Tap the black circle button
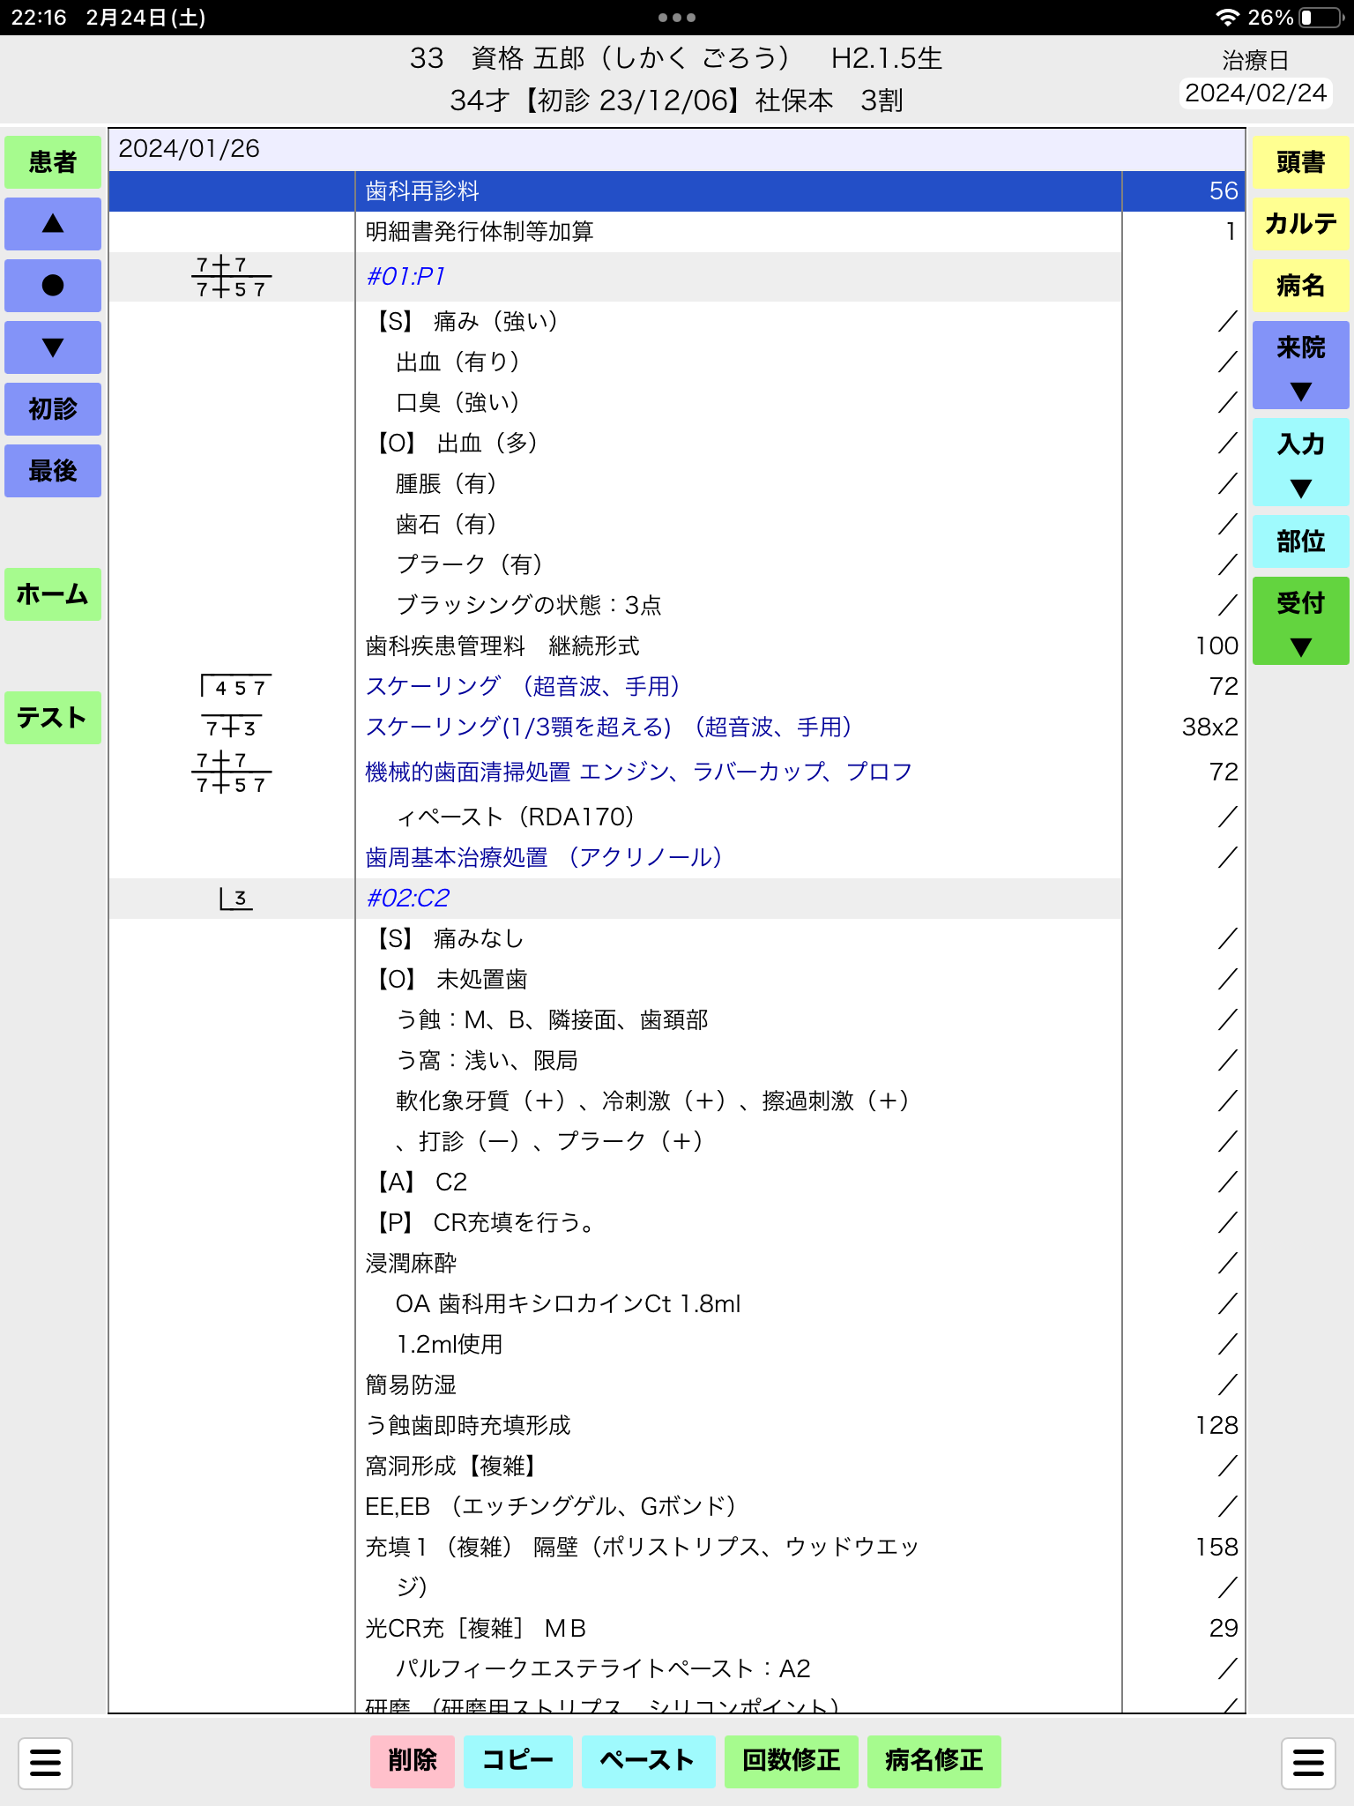Image resolution: width=1354 pixels, height=1806 pixels. point(53,286)
